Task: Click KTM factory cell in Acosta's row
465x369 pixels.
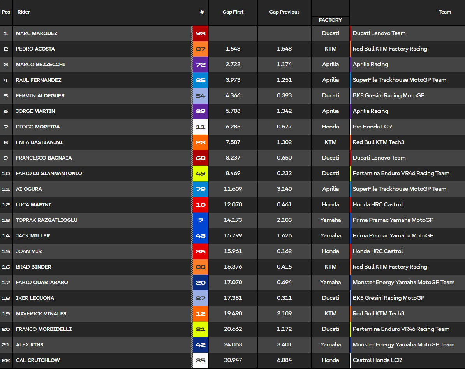Action: [330, 49]
